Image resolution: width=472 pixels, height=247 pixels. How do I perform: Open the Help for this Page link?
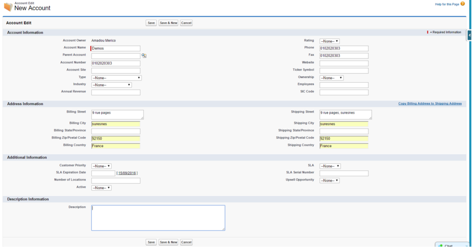coord(447,4)
